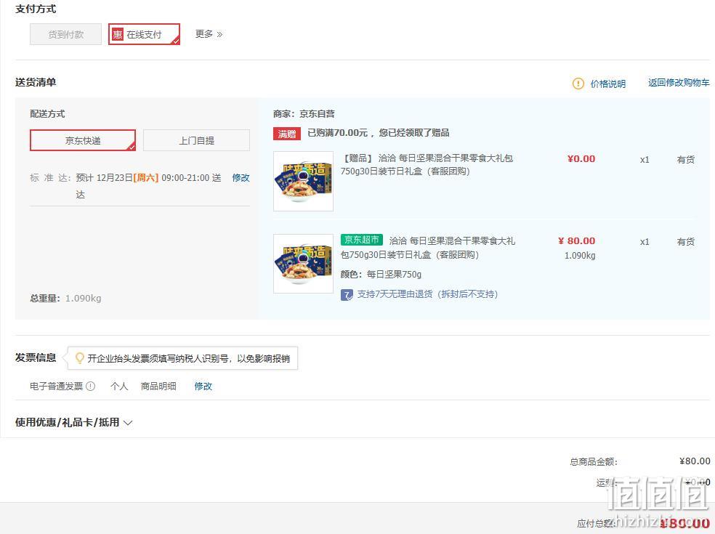This screenshot has height=534, width=715.
Task: Click the 总商品金额 ¥80.00 value
Action: [x=695, y=461]
